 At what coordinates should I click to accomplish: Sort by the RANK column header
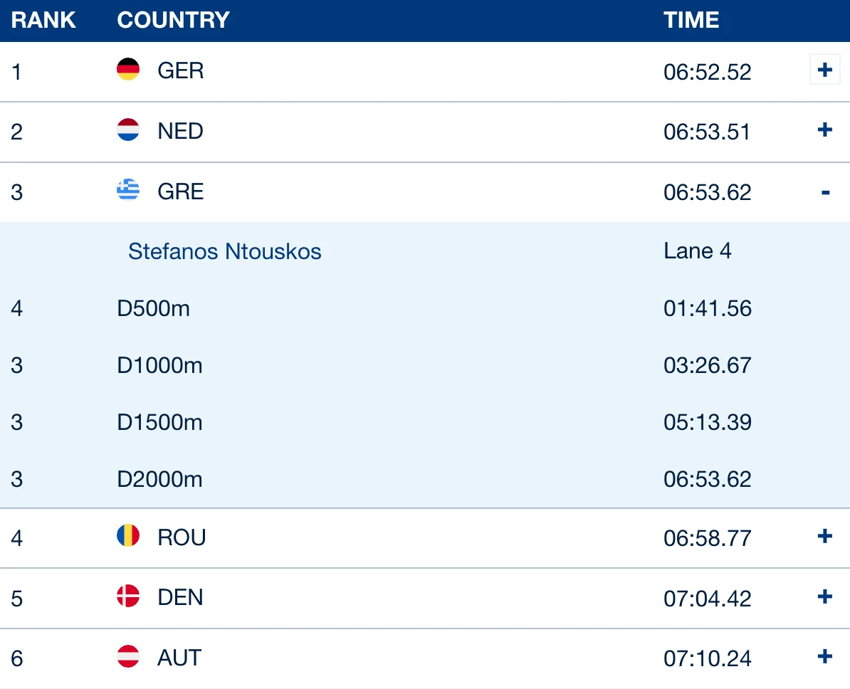pyautogui.click(x=43, y=20)
